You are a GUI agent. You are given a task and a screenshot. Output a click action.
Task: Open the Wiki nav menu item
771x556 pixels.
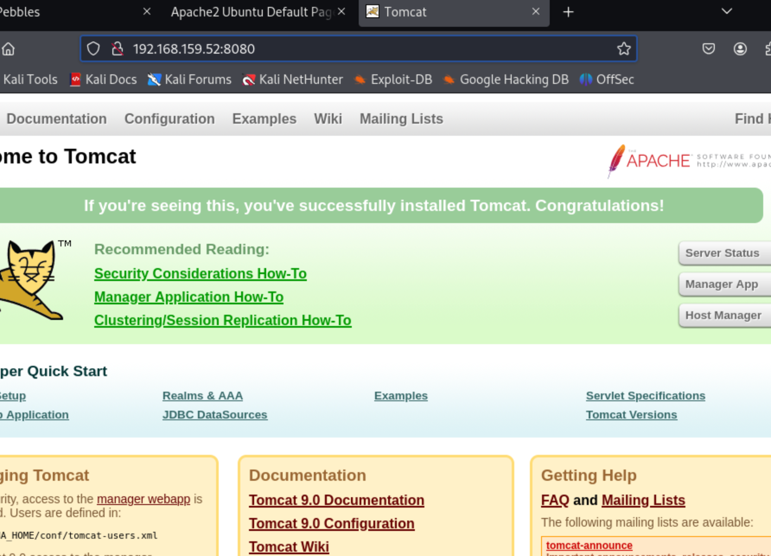(328, 119)
